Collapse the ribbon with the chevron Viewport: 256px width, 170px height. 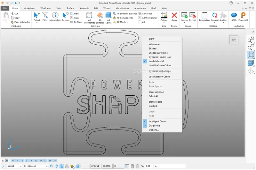pyautogui.click(x=243, y=8)
